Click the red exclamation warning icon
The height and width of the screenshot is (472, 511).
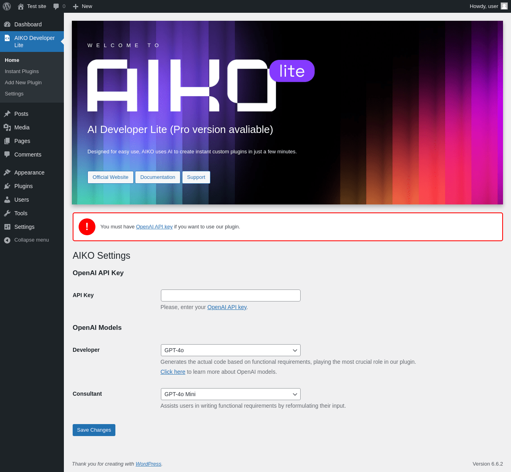pos(87,227)
